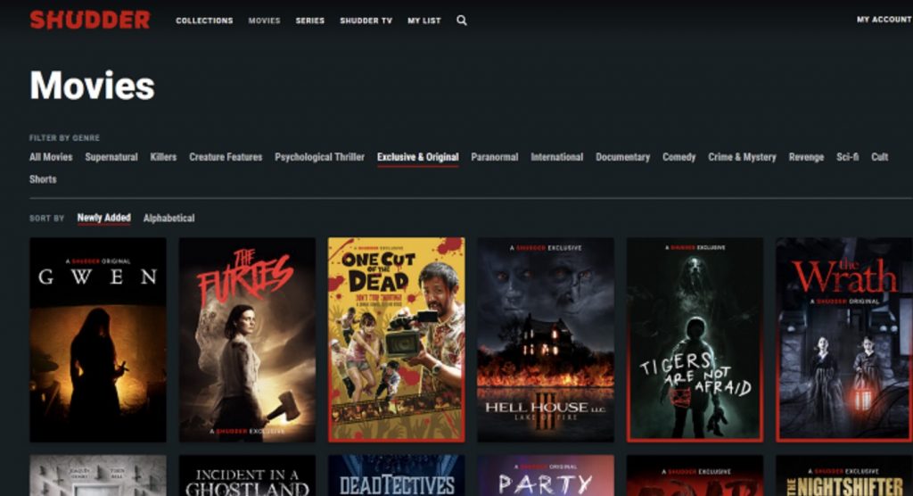Screen dimensions: 913x496
Task: Click the Shudder logo
Action: pos(90,20)
